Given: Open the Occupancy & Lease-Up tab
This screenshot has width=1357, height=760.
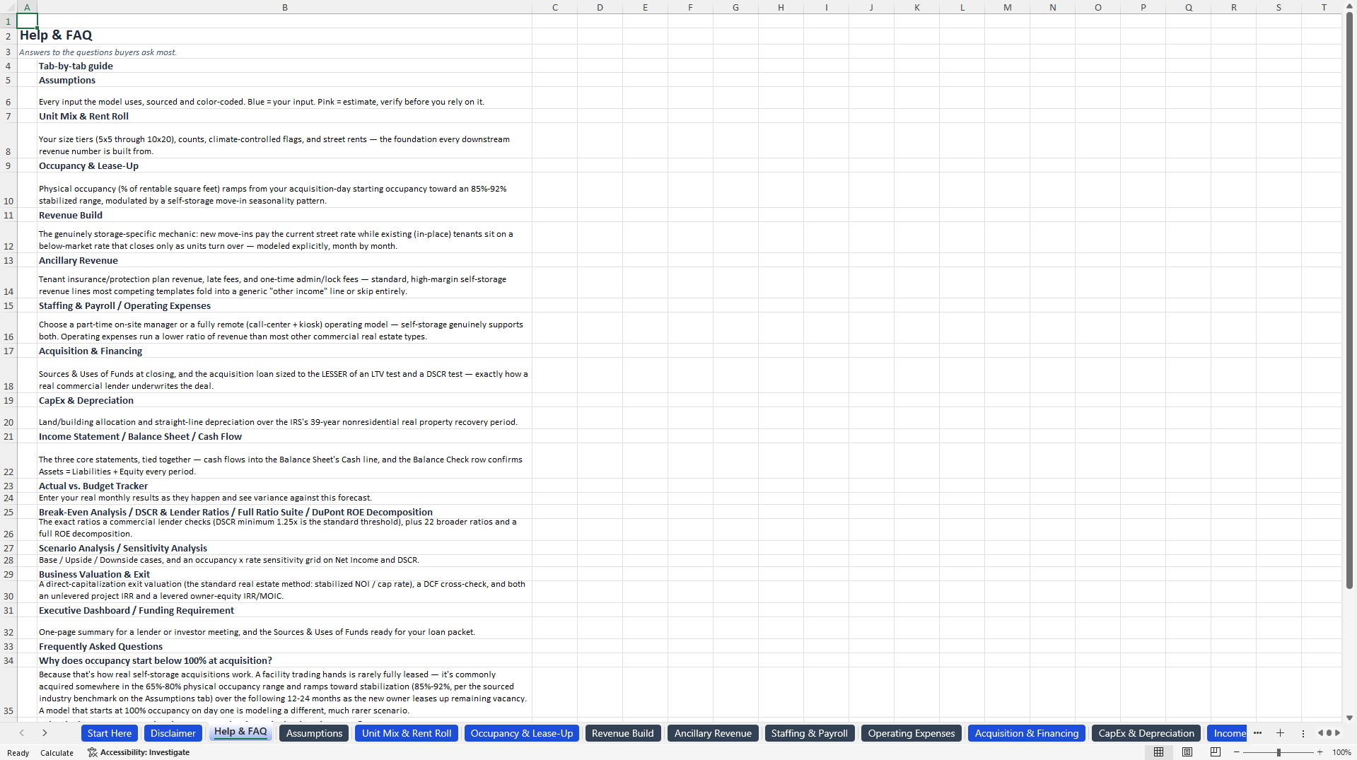Looking at the screenshot, I should tap(522, 733).
